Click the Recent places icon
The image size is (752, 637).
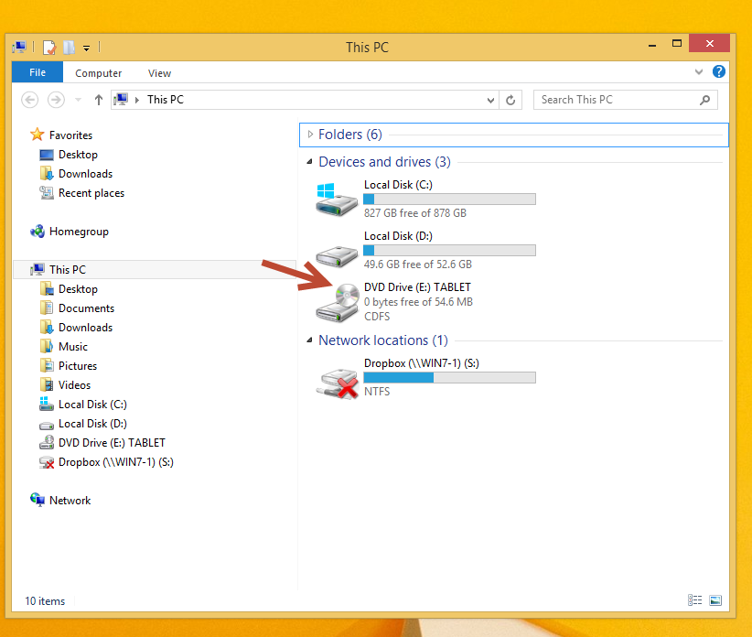click(x=47, y=192)
